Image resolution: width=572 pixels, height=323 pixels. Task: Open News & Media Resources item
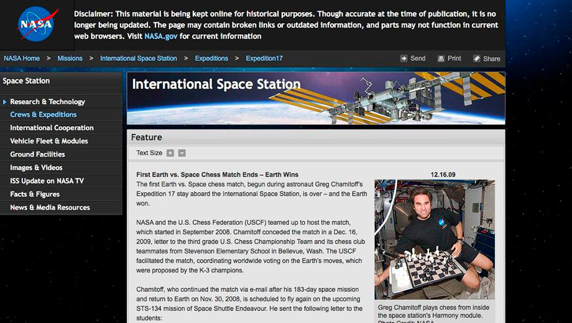click(x=50, y=207)
